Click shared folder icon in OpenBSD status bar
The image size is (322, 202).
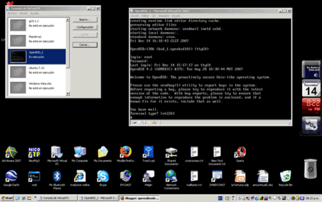[149, 122]
